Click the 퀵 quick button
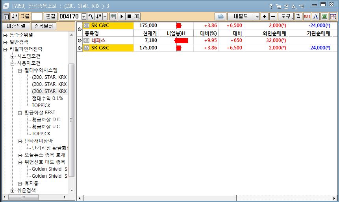The width and height of the screenshot is (339, 202). coord(298,16)
